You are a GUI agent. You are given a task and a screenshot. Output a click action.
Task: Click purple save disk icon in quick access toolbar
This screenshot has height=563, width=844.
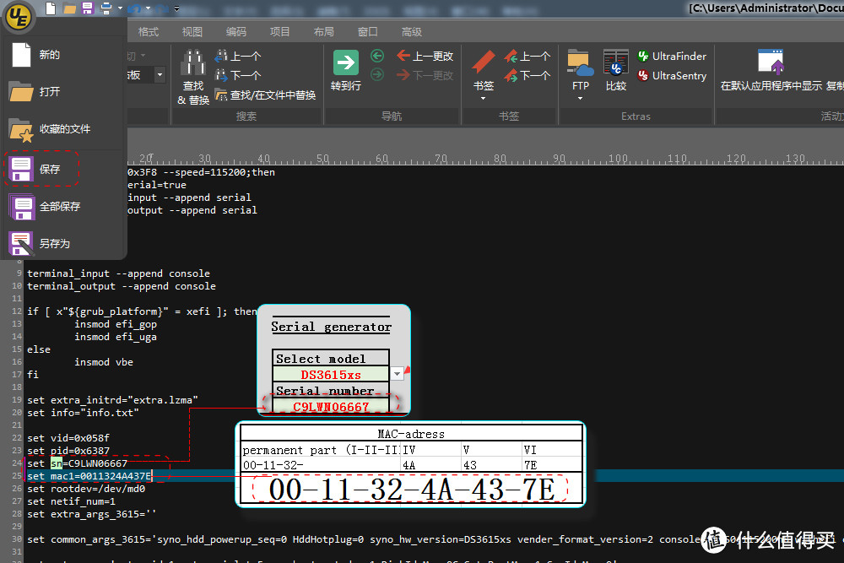click(87, 8)
